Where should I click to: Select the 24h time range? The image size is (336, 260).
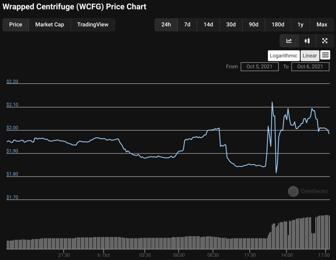[x=166, y=24]
